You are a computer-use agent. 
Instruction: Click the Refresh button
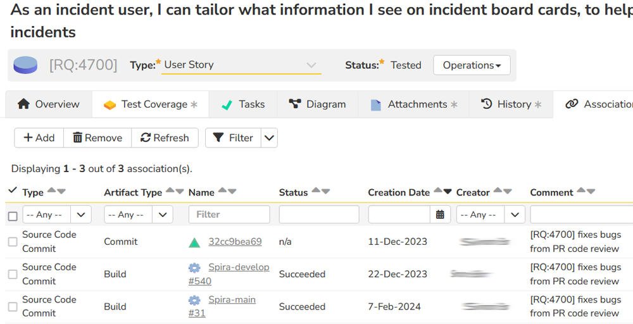coord(165,138)
